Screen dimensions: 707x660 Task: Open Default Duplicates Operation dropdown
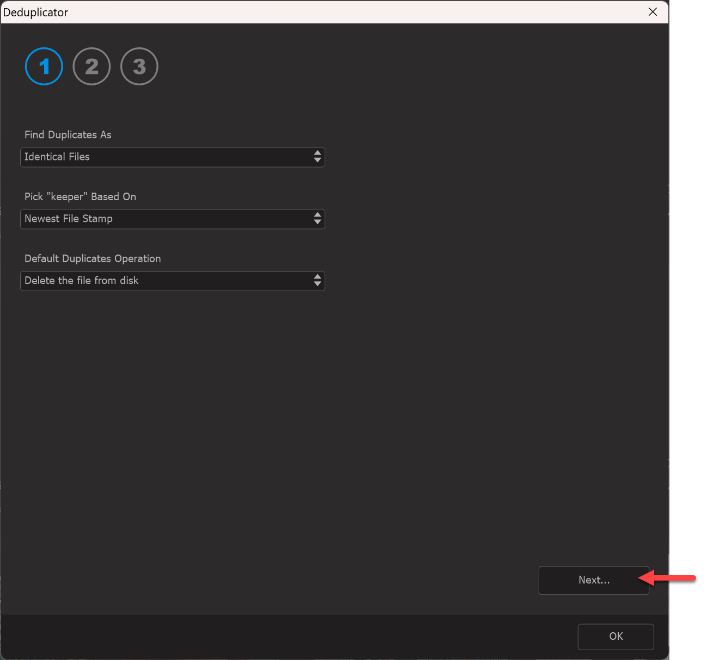(x=173, y=281)
